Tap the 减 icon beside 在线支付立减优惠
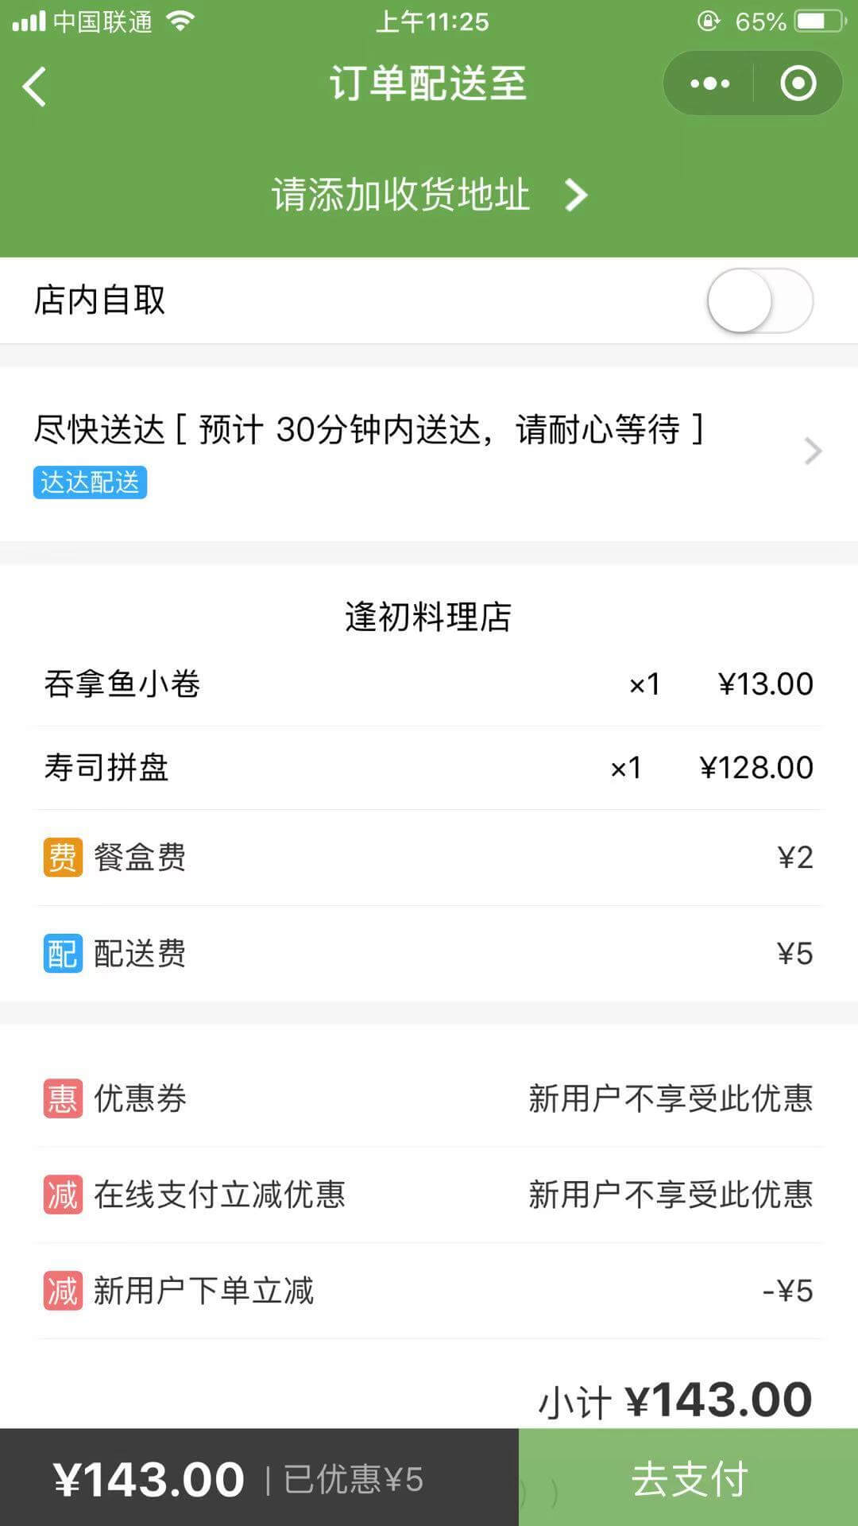The height and width of the screenshot is (1526, 858). tap(63, 1195)
